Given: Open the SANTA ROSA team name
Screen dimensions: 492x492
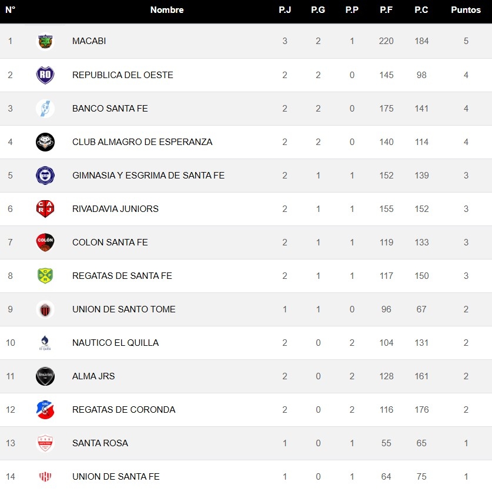Looking at the screenshot, I should [100, 443].
